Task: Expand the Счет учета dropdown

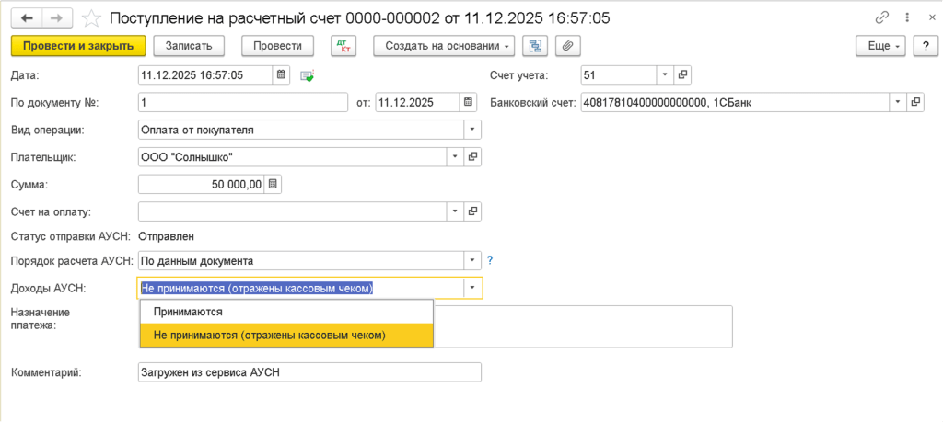Action: click(665, 75)
